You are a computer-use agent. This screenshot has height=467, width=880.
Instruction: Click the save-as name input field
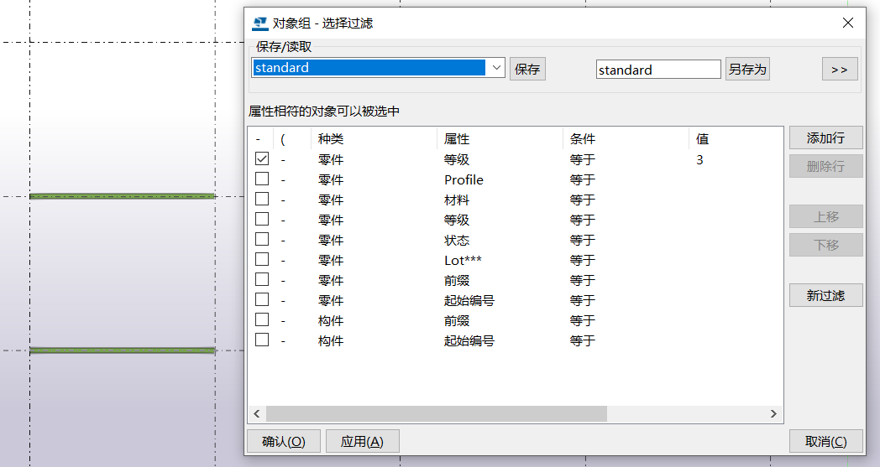pos(658,70)
